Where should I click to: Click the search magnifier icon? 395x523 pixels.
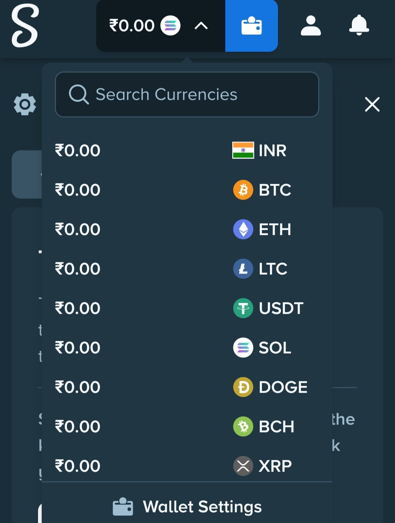pos(79,95)
